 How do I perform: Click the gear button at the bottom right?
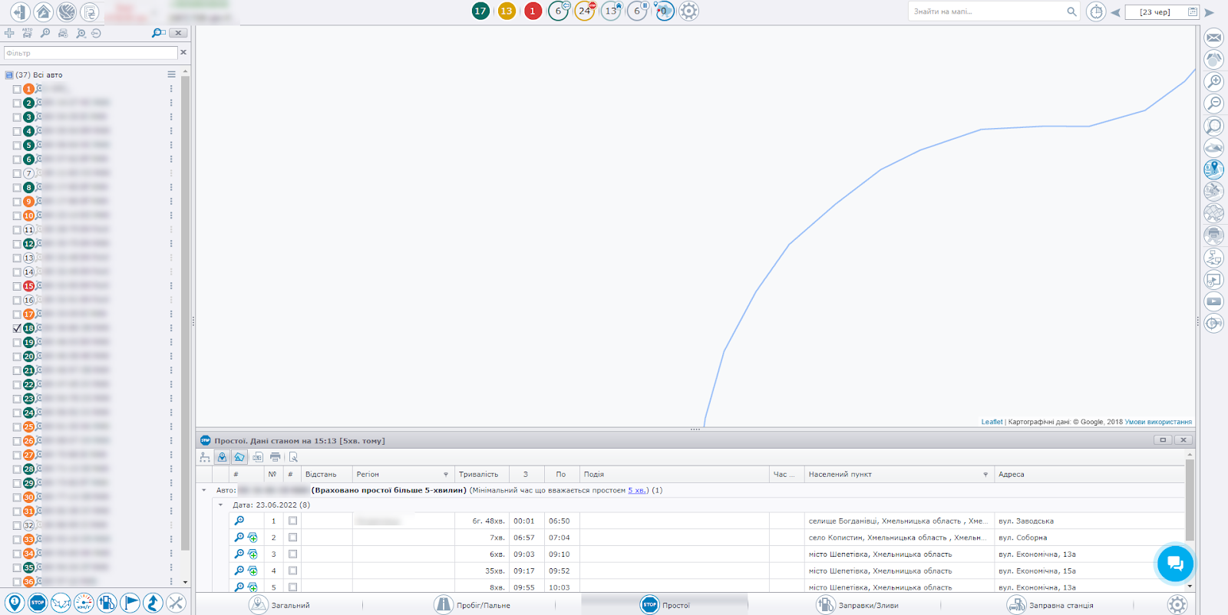(1177, 604)
